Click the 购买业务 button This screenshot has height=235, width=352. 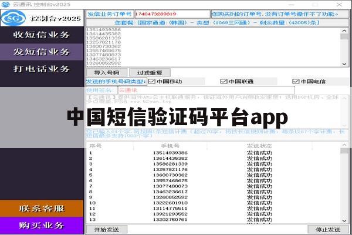point(42,226)
